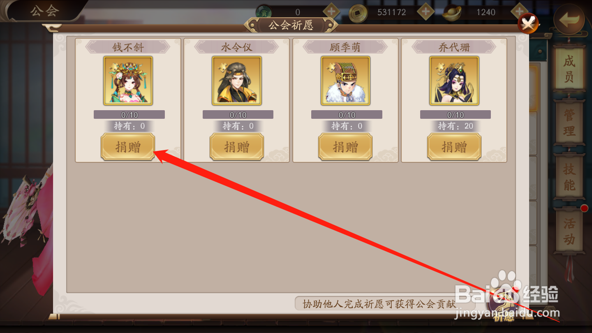Add gold ingots with the plus icon
The width and height of the screenshot is (592, 333).
pos(519,12)
